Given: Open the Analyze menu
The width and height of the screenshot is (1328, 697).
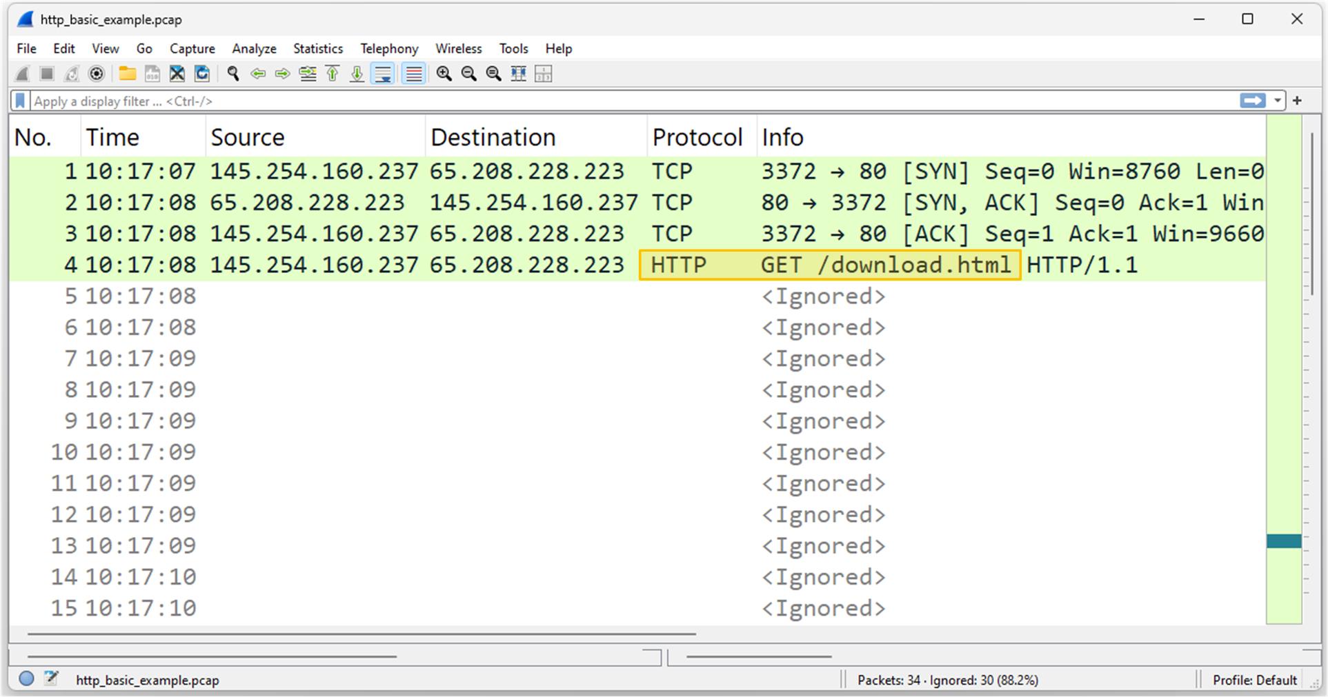Looking at the screenshot, I should [254, 49].
